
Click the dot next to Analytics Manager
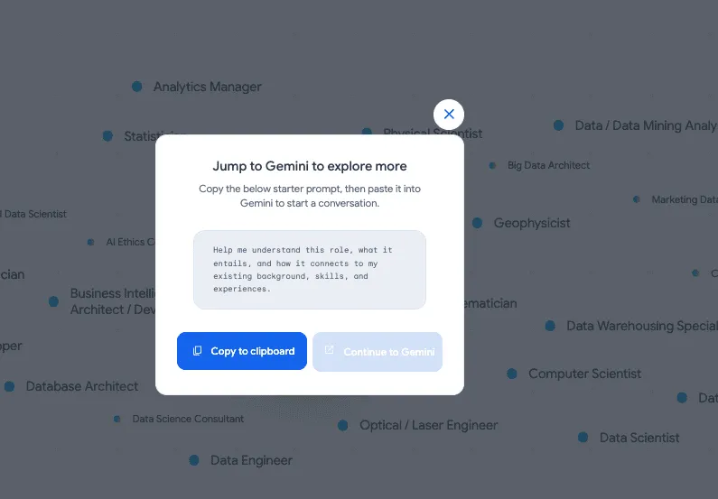[x=137, y=86]
